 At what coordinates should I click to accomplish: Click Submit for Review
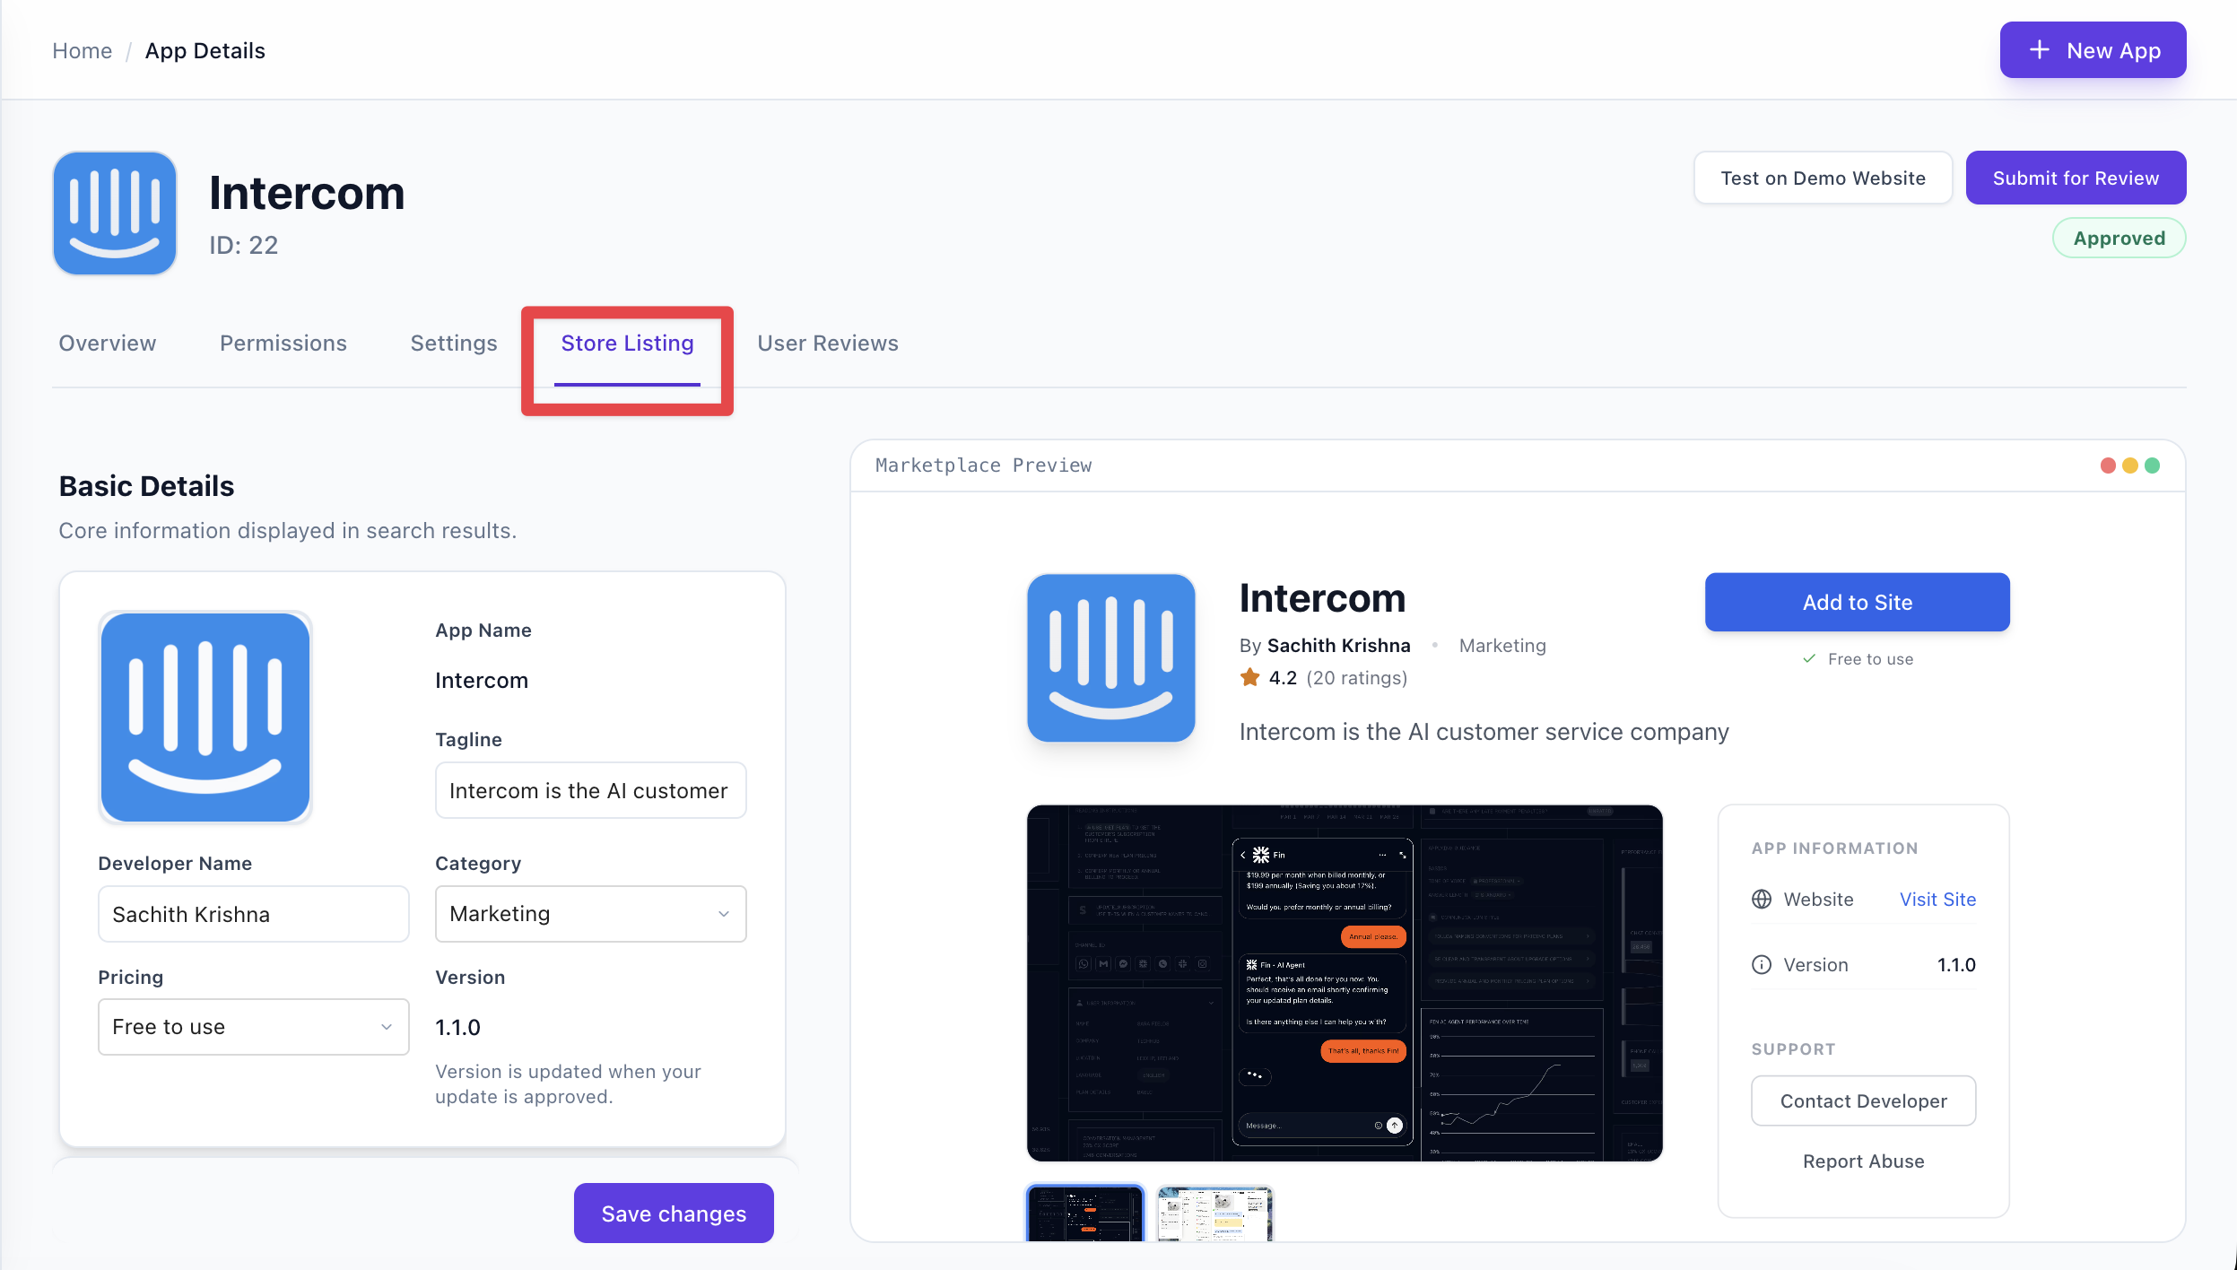tap(2075, 178)
